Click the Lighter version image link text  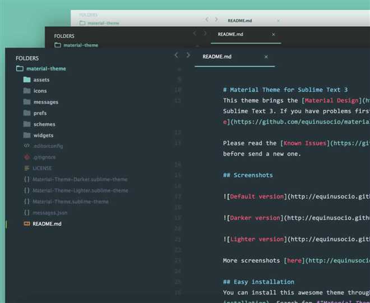coord(257,239)
